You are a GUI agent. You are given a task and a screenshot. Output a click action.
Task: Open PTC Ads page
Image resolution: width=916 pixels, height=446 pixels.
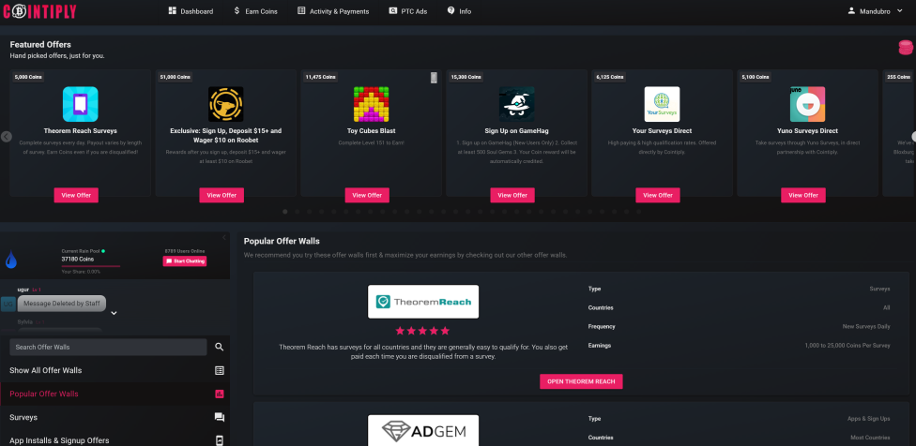pos(407,11)
